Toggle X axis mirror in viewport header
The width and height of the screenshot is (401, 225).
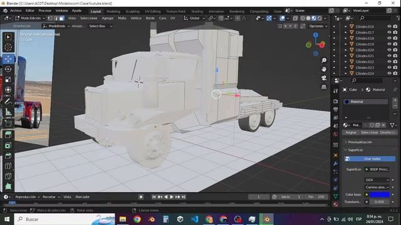[286, 26]
